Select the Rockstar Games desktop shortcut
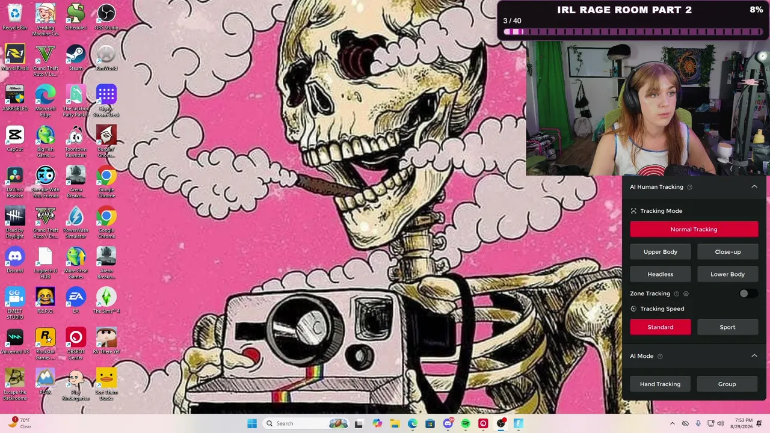 click(x=45, y=344)
